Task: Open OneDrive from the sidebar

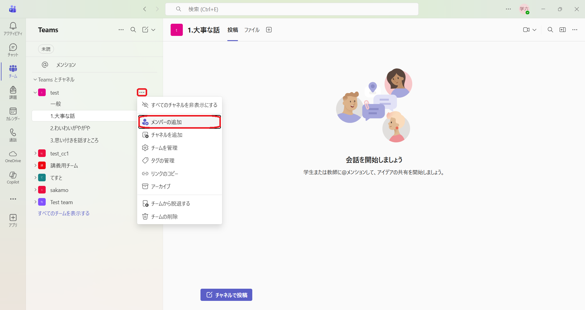Action: [x=13, y=156]
